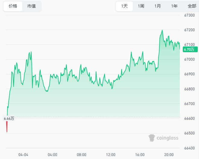This screenshot has height=159, width=199.
Task: Click the chart's highest peak near 67200
Action: [162, 30]
